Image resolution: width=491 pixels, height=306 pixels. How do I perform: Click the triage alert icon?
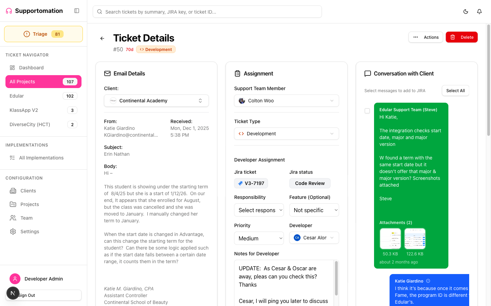coord(27,34)
